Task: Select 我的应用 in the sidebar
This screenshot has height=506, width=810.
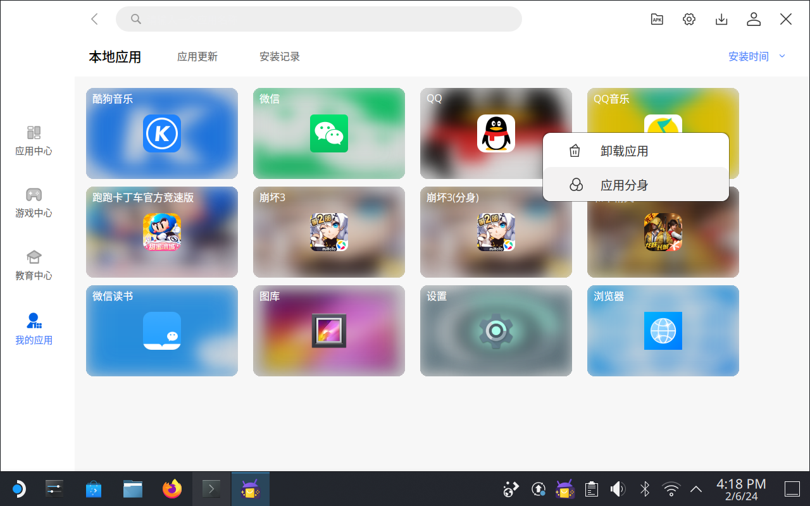Action: click(x=34, y=329)
